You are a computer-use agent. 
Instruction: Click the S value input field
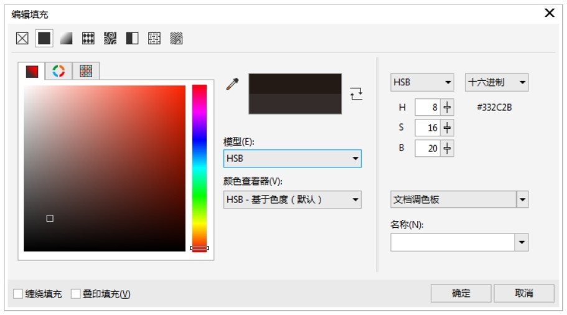pyautogui.click(x=428, y=128)
